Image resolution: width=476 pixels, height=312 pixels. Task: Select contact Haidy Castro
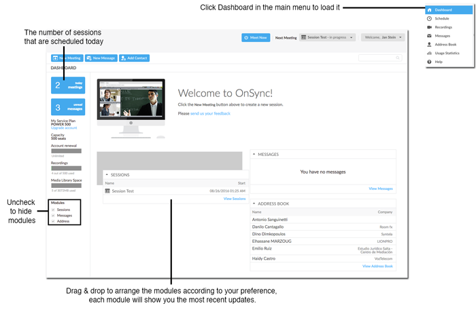323,258
